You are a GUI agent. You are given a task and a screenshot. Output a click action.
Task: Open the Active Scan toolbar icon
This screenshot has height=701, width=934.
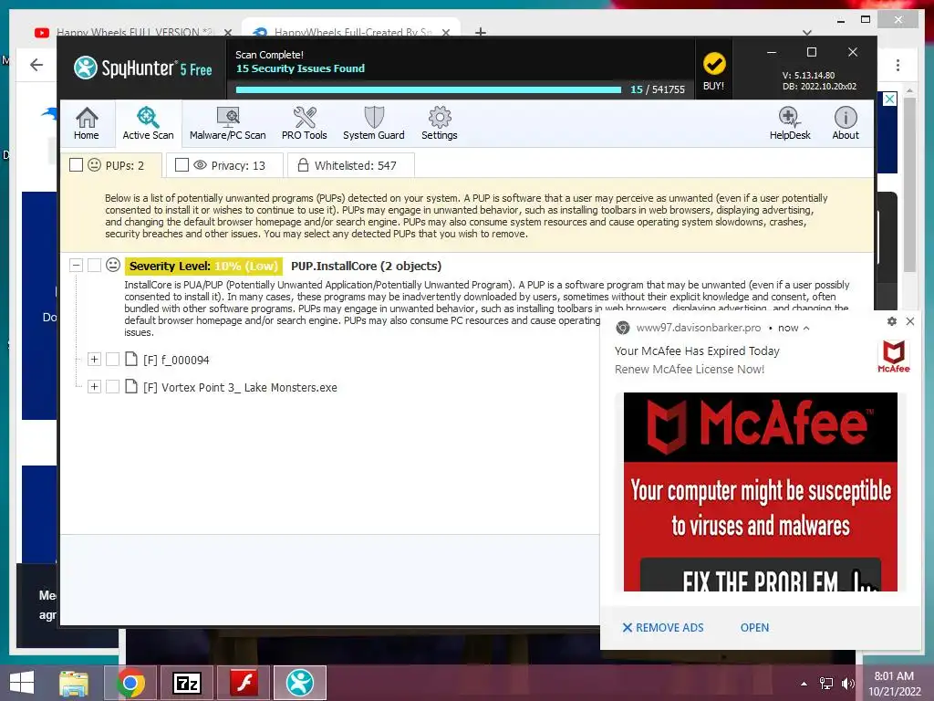pos(148,123)
